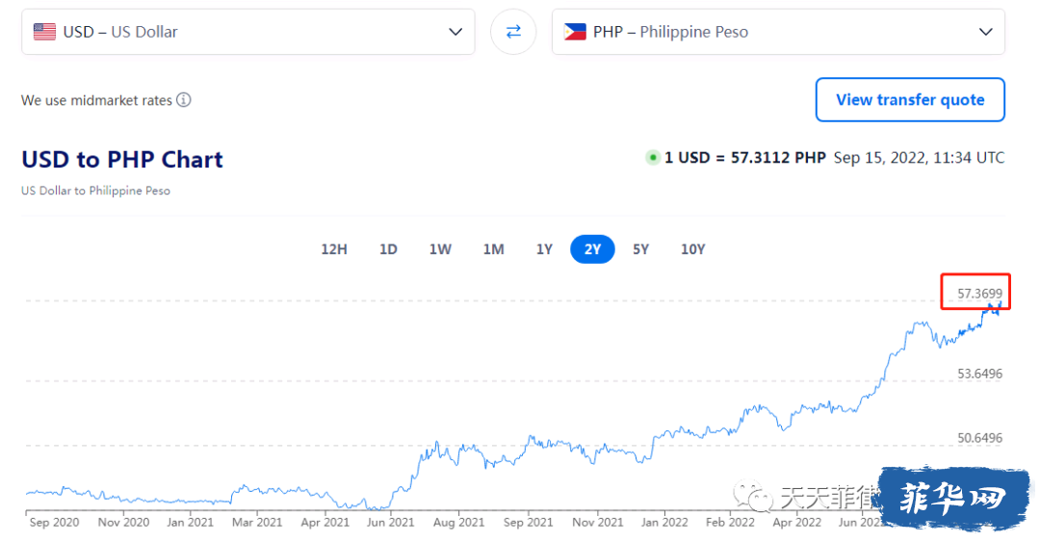Click the Sep 2021 axis label
Viewport: 1040px width, 543px height.
point(528,523)
